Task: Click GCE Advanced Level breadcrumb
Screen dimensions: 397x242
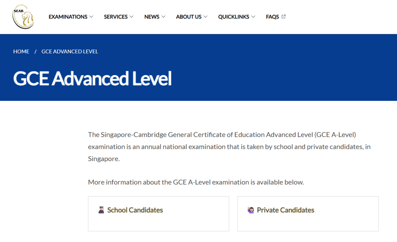Action: [69, 51]
